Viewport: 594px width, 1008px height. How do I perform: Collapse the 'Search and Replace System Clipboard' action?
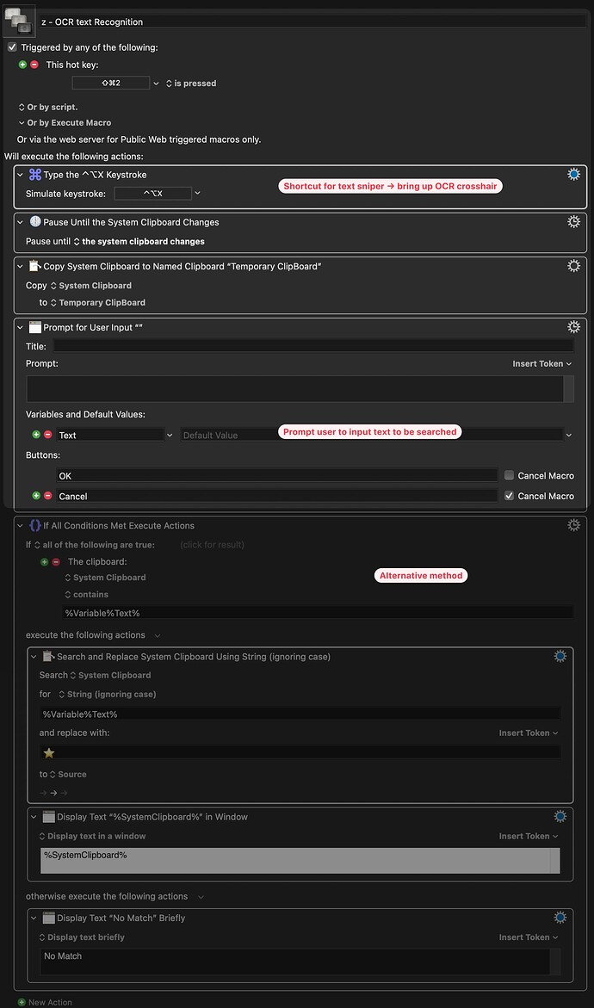[34, 657]
